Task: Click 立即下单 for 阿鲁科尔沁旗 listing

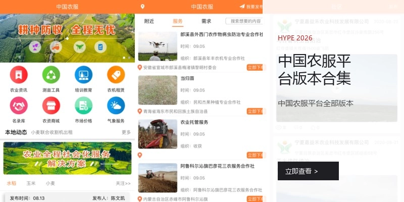Action: [x=255, y=199]
